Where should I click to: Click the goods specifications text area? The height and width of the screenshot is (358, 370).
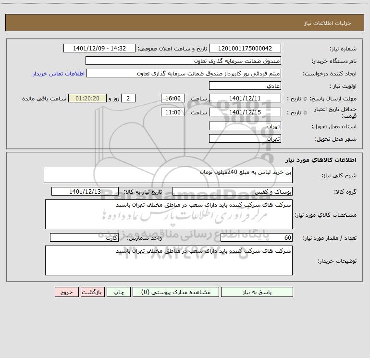(x=169, y=214)
